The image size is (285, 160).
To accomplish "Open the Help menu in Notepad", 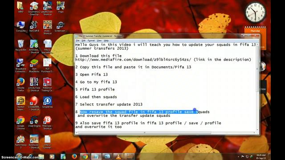I will 106,40.
